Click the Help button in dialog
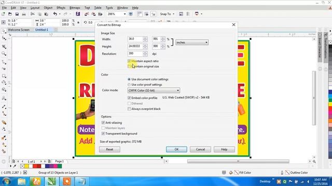 [x=224, y=149]
